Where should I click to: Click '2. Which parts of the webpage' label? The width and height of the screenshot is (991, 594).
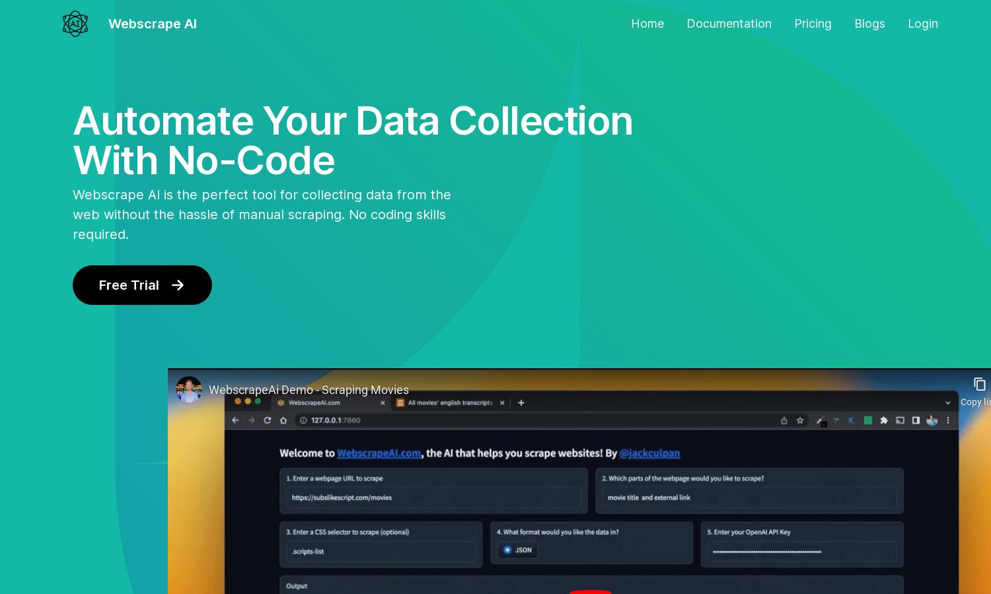(x=682, y=478)
